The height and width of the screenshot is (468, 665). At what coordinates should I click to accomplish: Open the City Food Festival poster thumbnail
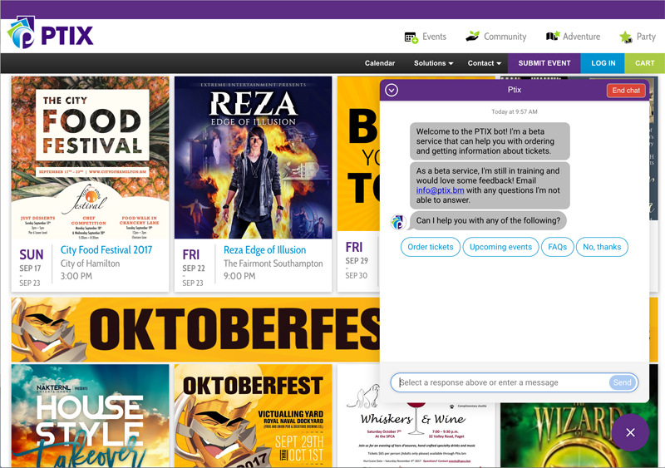[90, 158]
